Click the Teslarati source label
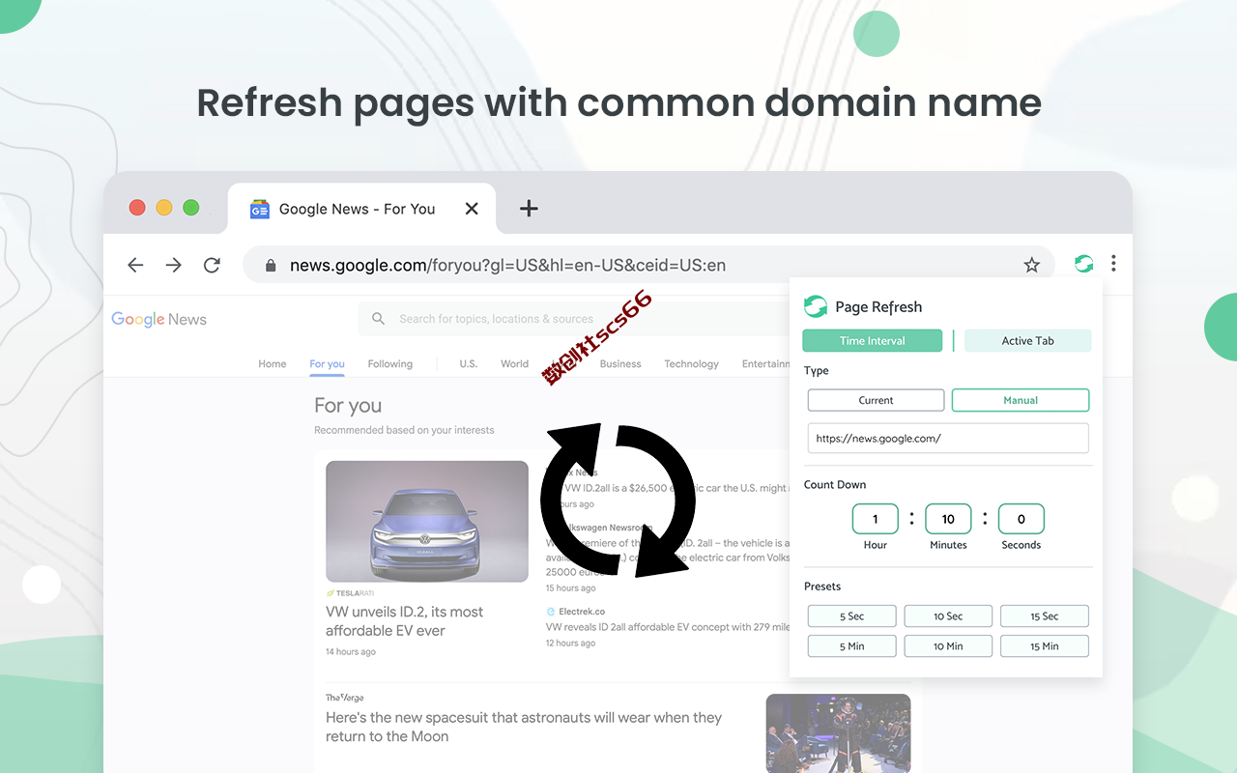The width and height of the screenshot is (1237, 773). click(x=350, y=592)
